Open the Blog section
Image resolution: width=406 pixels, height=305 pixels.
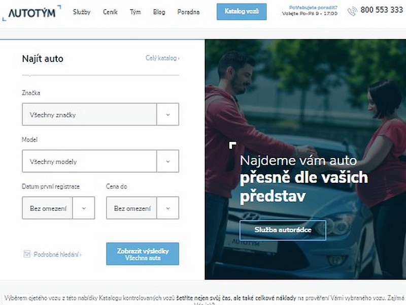159,12
